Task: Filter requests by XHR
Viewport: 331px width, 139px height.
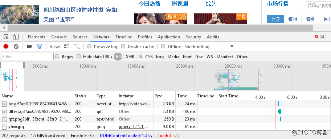Action: pyautogui.click(x=130, y=57)
